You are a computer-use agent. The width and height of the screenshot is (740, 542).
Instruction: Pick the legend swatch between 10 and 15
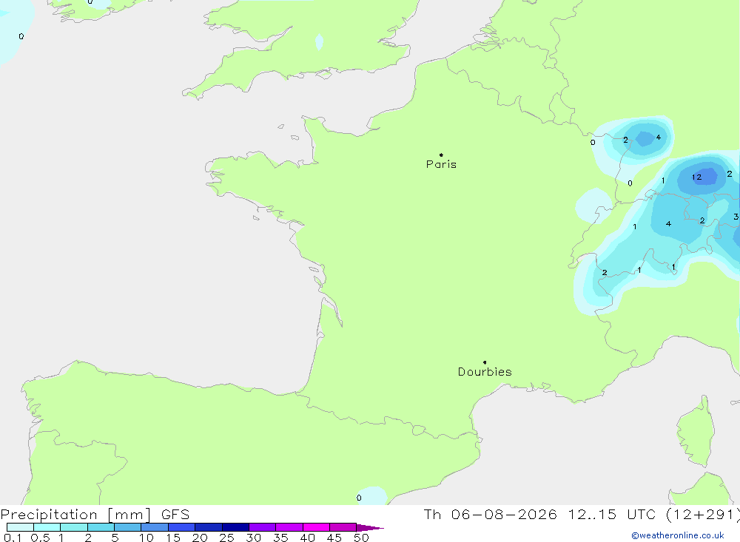tap(155, 527)
